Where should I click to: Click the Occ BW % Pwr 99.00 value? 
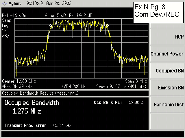[136, 102]
